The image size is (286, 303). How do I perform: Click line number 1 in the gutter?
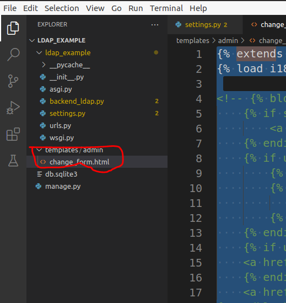pos(199,54)
